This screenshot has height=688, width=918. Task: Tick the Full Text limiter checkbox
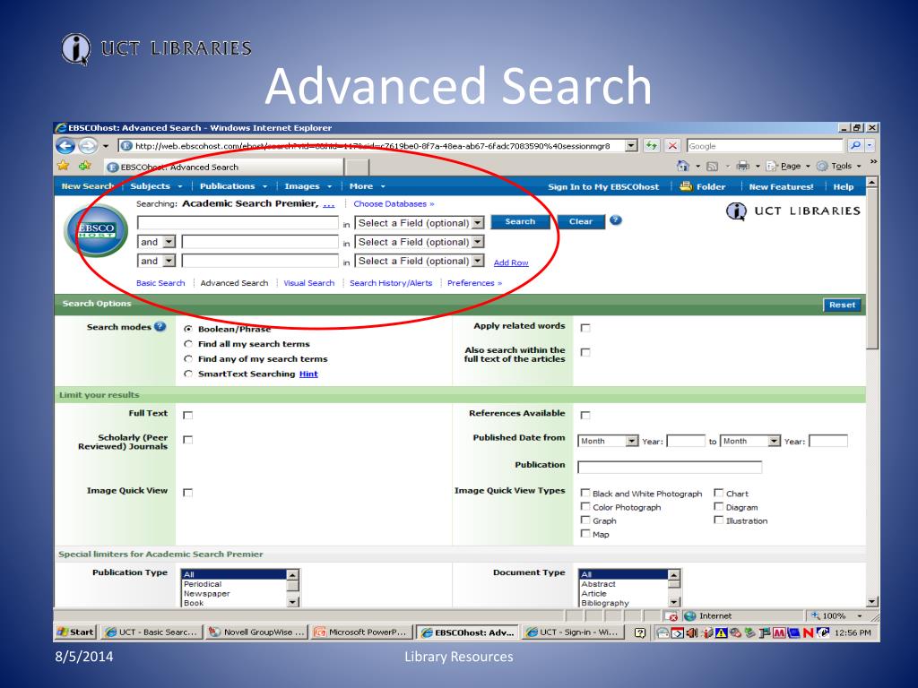[x=187, y=415]
